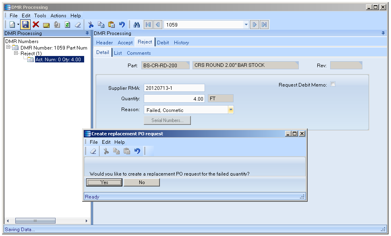Image resolution: width=391 pixels, height=236 pixels.
Task: Click the Serial Numbers button
Action: (x=168, y=120)
